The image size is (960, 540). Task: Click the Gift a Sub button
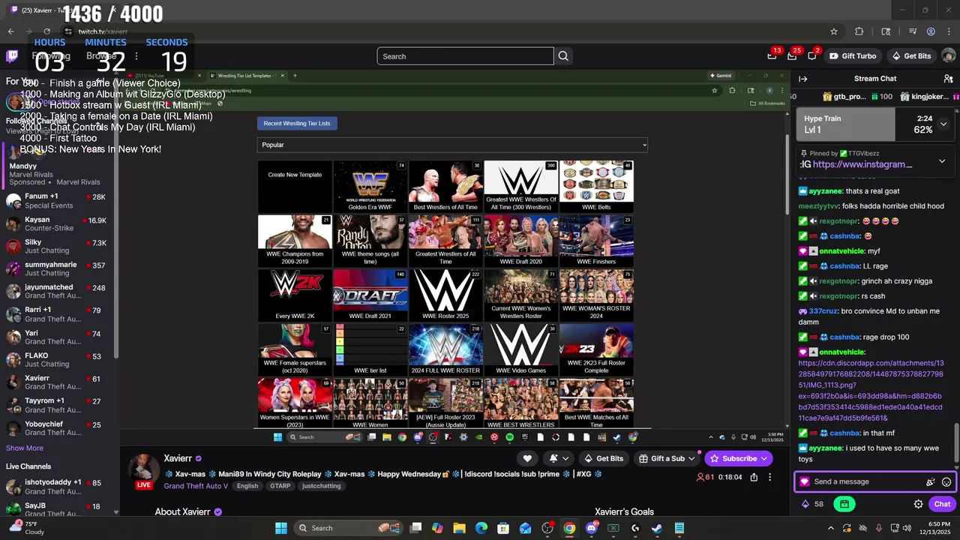tap(667, 458)
